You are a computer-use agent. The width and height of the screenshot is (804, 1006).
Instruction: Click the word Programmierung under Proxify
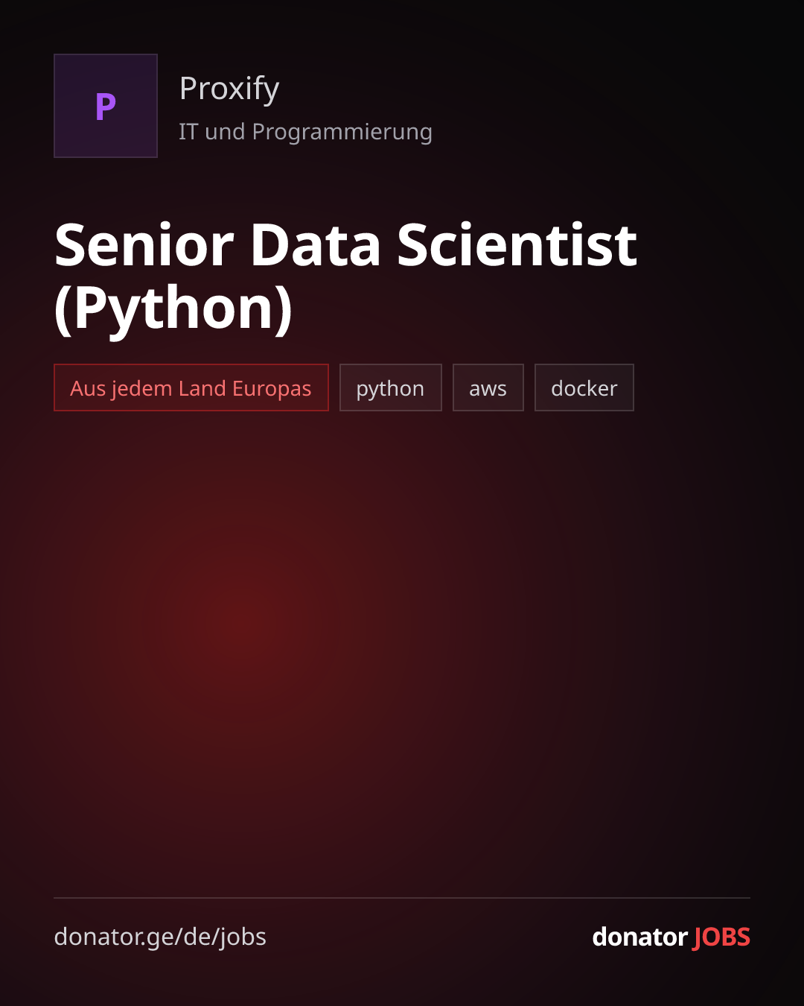click(x=342, y=132)
